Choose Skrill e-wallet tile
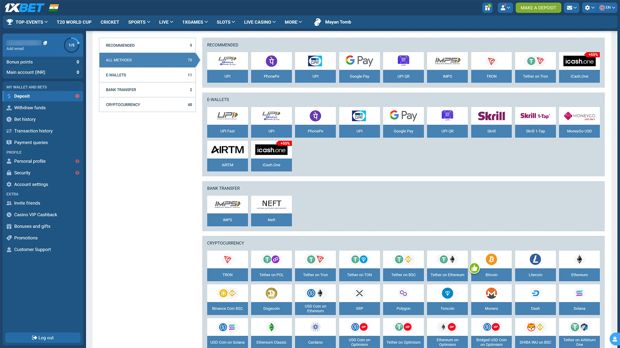The width and height of the screenshot is (620, 348). pyautogui.click(x=491, y=122)
